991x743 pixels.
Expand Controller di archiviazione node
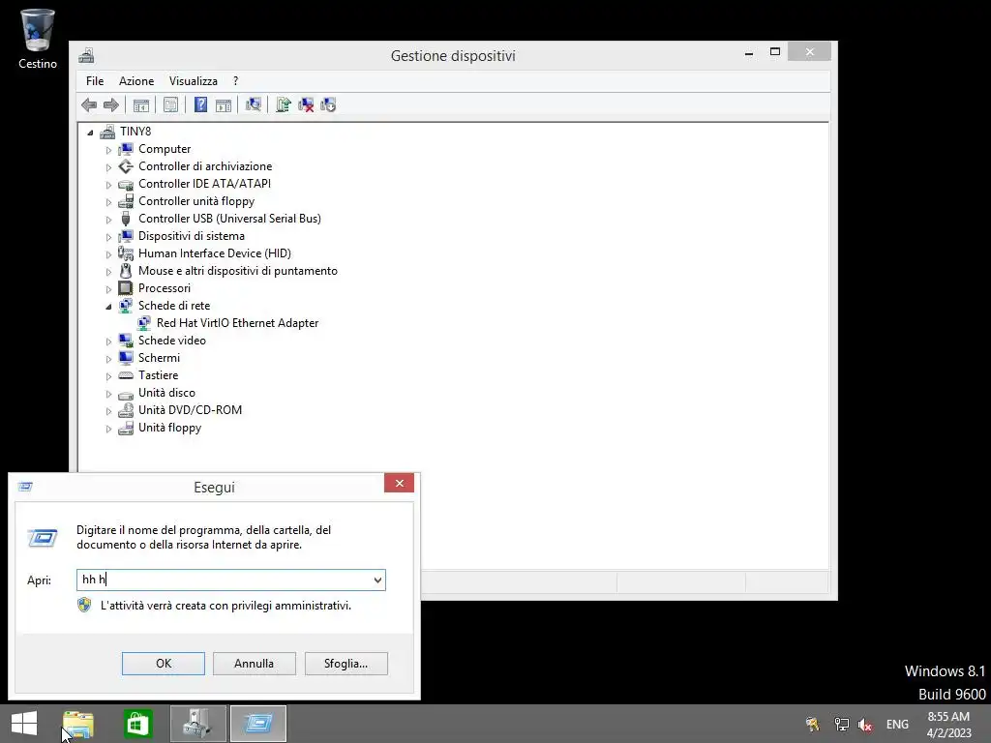point(108,167)
